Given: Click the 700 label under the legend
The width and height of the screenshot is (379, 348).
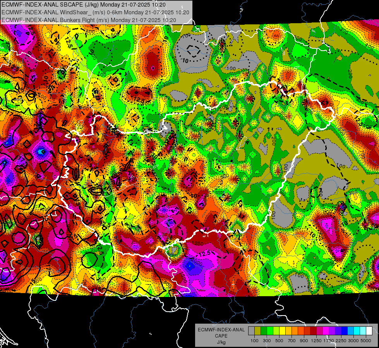Looking at the screenshot, I should [x=292, y=341].
